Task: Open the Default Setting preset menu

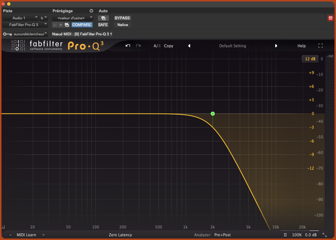Action: tap(232, 46)
